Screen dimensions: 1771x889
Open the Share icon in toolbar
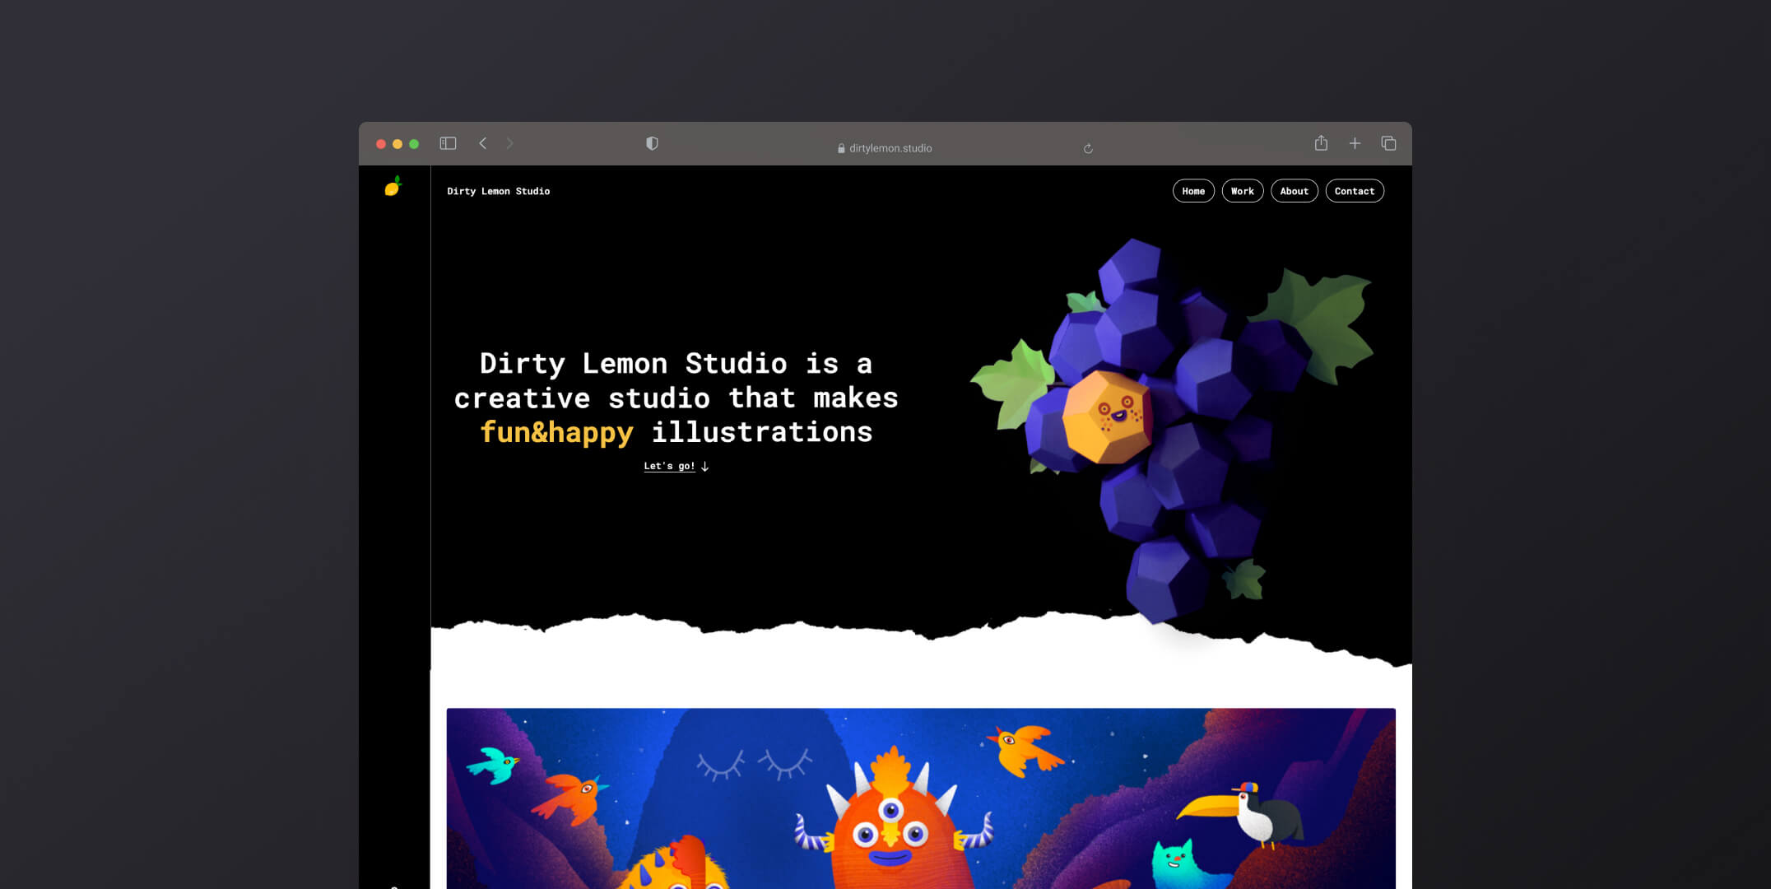click(1321, 142)
